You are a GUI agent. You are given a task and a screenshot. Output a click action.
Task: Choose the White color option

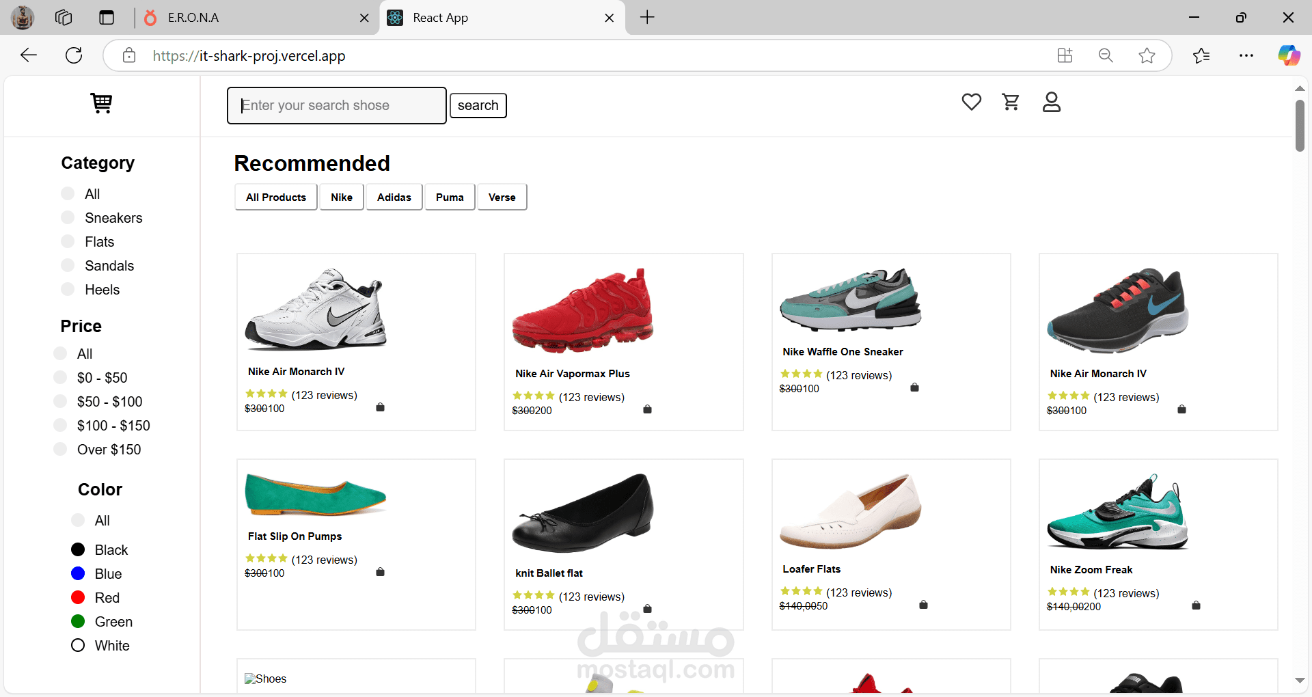(x=78, y=645)
